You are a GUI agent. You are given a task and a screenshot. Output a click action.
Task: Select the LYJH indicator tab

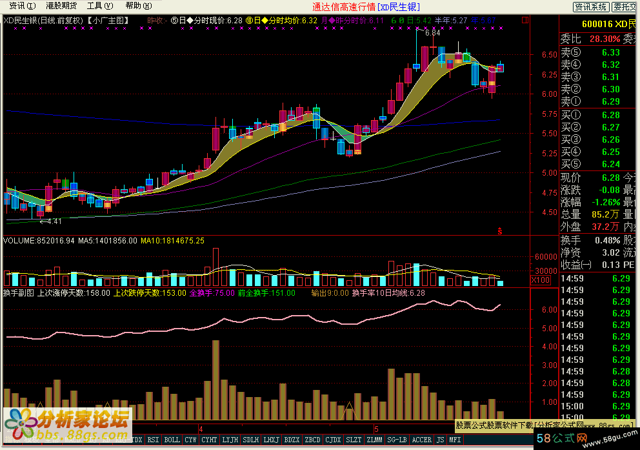(x=230, y=440)
